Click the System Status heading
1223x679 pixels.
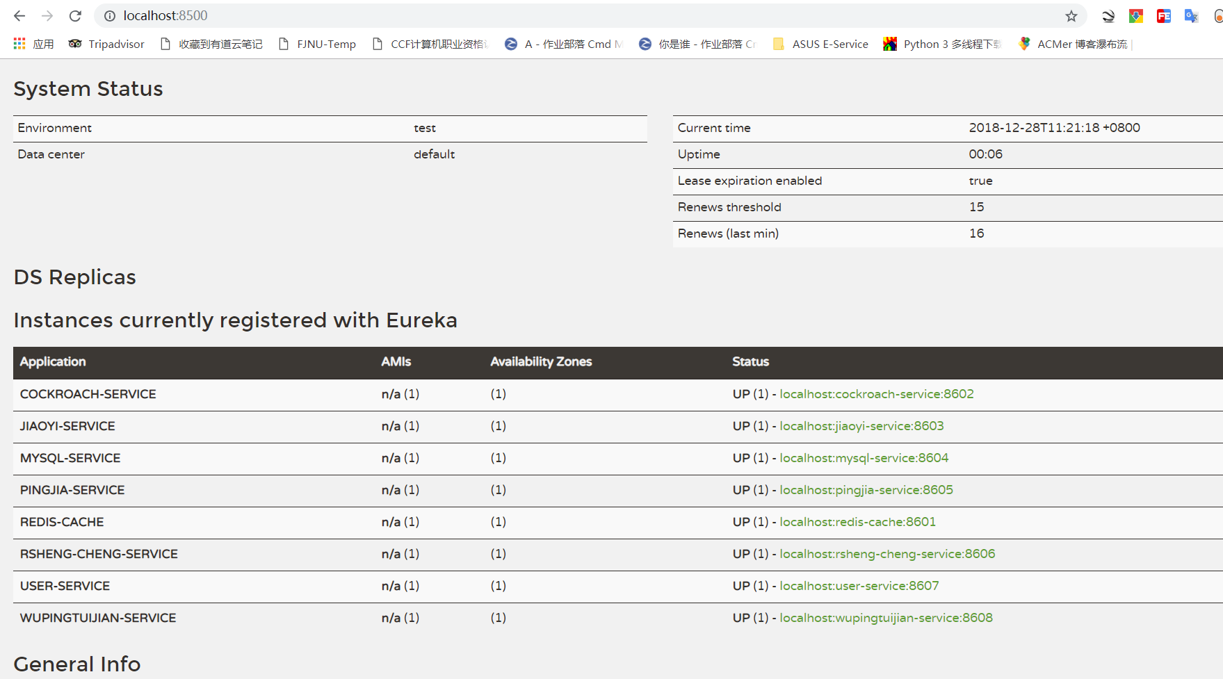88,89
